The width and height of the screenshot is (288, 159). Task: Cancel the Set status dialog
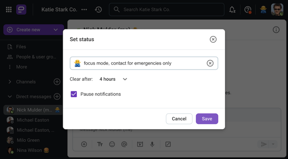pyautogui.click(x=179, y=119)
